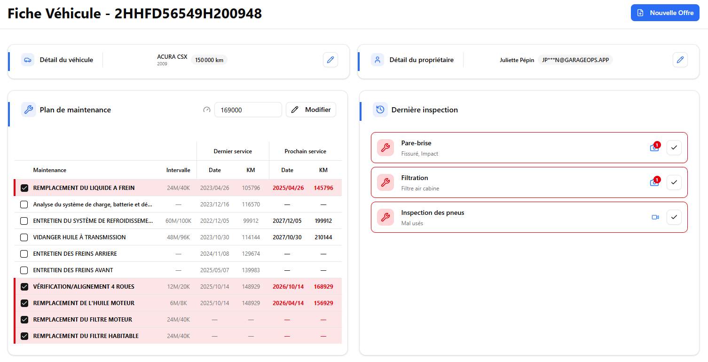This screenshot has width=708, height=362.
Task: Mark the Pare-brise inspection item as checked
Action: click(674, 148)
